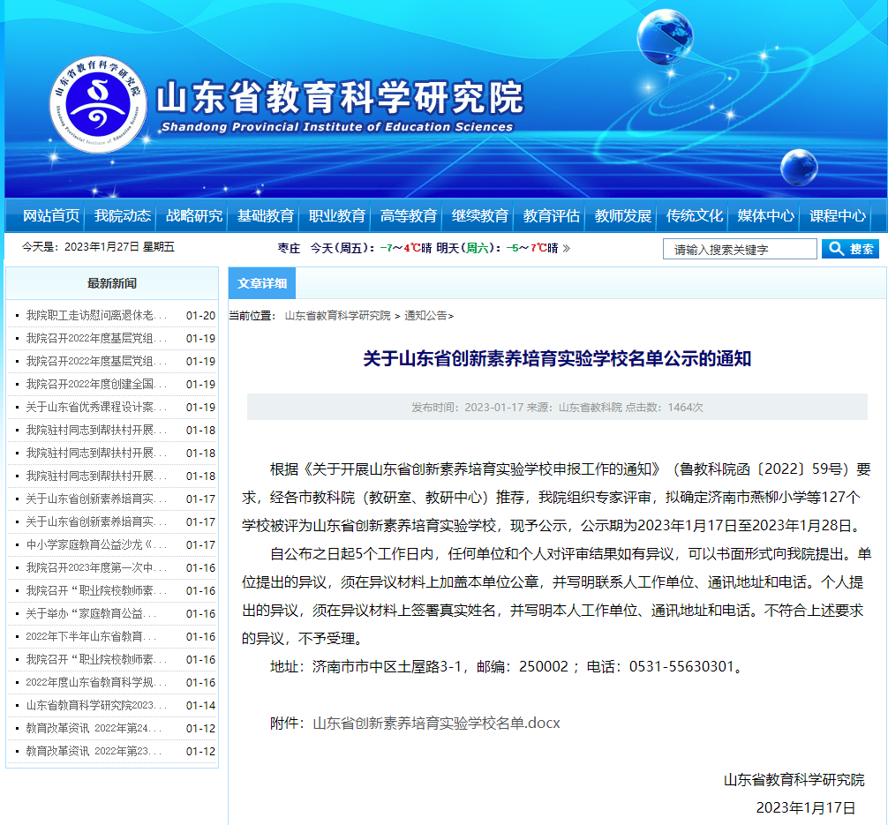Screen dimensions: 888x825
Task: Open 教育评估 navigation item
Action: 551,215
